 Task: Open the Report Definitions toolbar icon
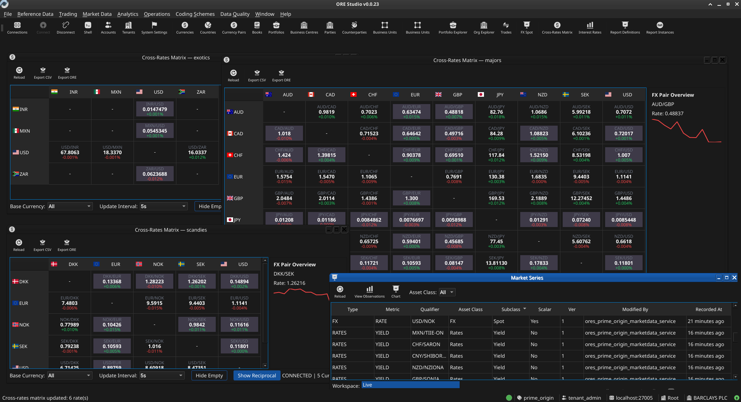pos(625,28)
